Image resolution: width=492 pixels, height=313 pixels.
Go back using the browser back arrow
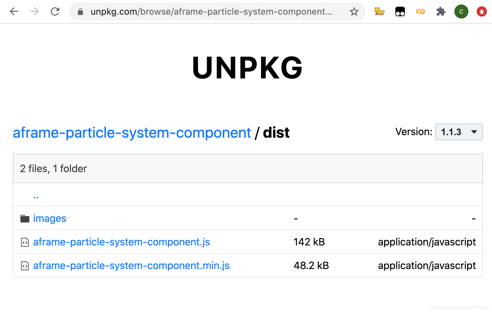click(14, 12)
